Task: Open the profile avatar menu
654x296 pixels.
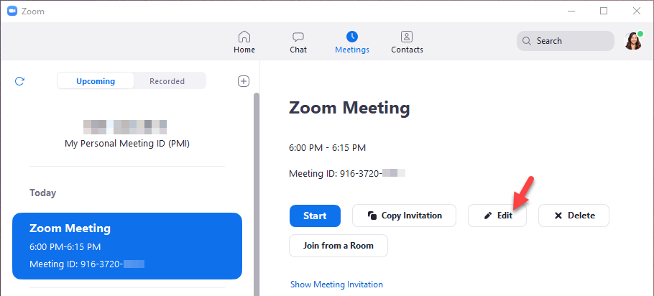Action: pyautogui.click(x=633, y=41)
